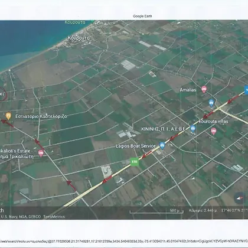
Task: Click the URL text in the footer
Action: tap(124, 241)
